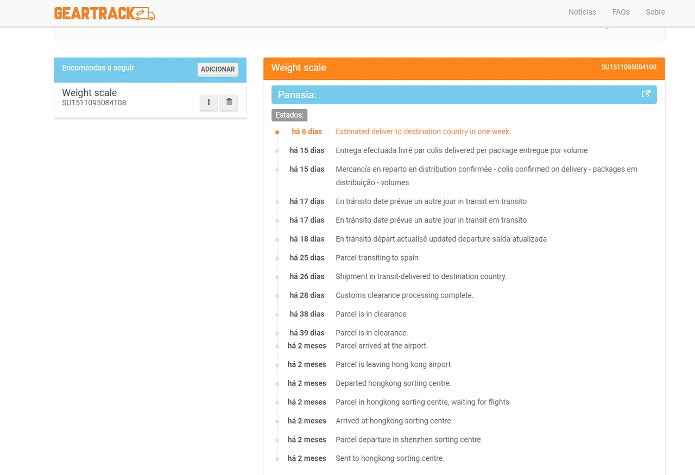Image resolution: width=695 pixels, height=475 pixels.
Task: Click 'Departed hongkong sorting centre.' status
Action: pyautogui.click(x=394, y=383)
